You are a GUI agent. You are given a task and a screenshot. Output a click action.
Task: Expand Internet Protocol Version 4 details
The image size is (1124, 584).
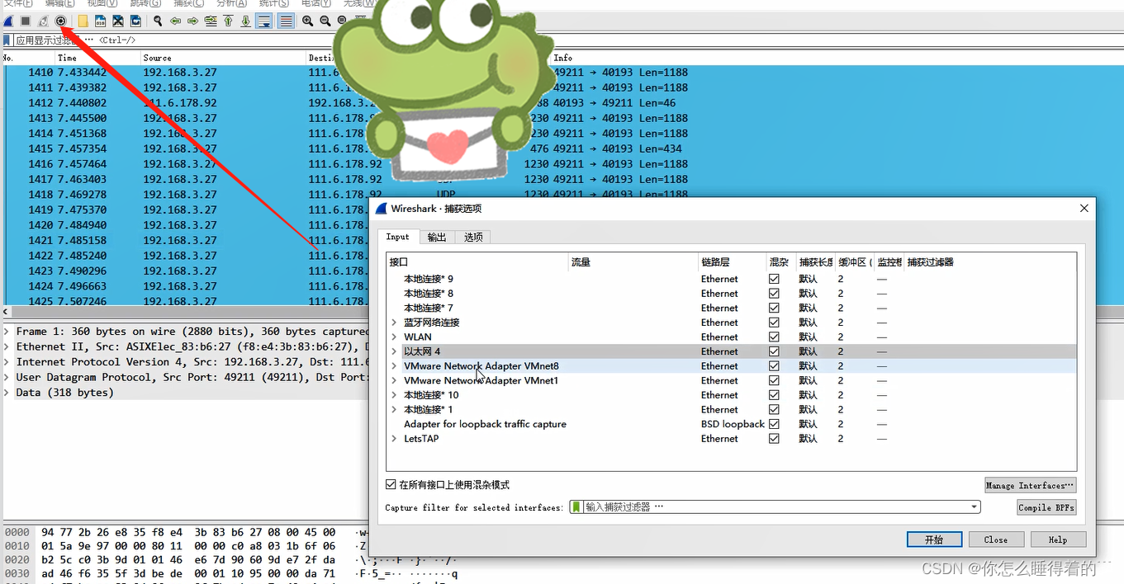click(x=7, y=362)
